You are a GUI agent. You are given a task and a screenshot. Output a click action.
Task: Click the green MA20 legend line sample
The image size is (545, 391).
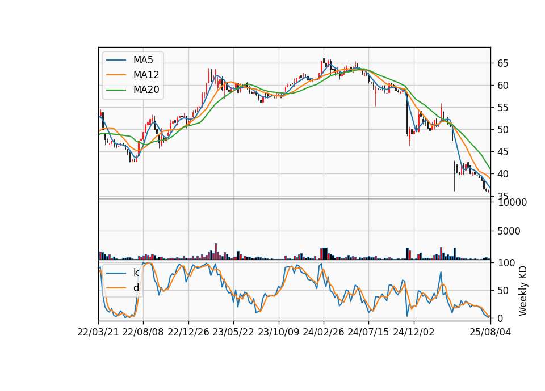pyautogui.click(x=116, y=90)
